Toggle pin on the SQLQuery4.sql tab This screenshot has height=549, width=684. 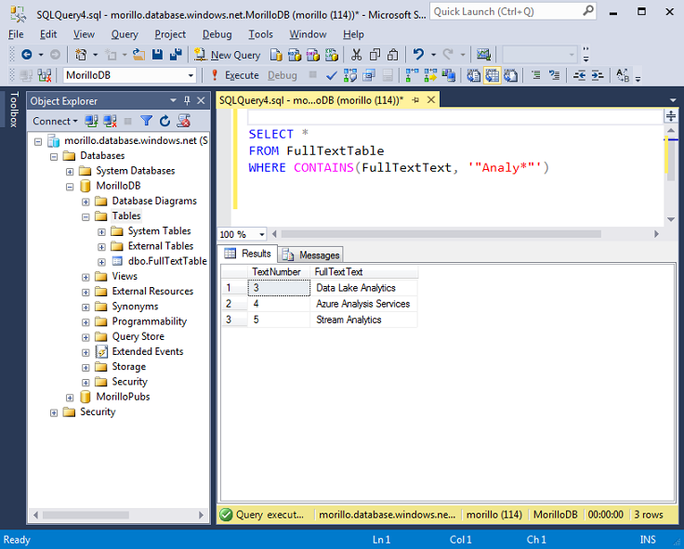point(415,99)
